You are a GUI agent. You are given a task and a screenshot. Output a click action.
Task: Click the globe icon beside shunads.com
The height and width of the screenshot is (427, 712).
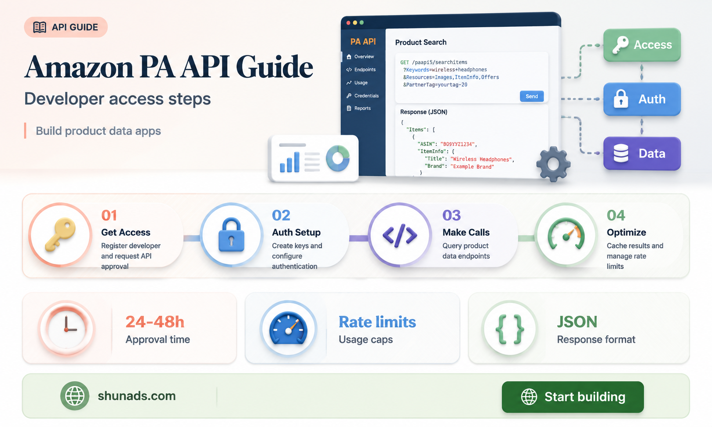[x=75, y=396]
